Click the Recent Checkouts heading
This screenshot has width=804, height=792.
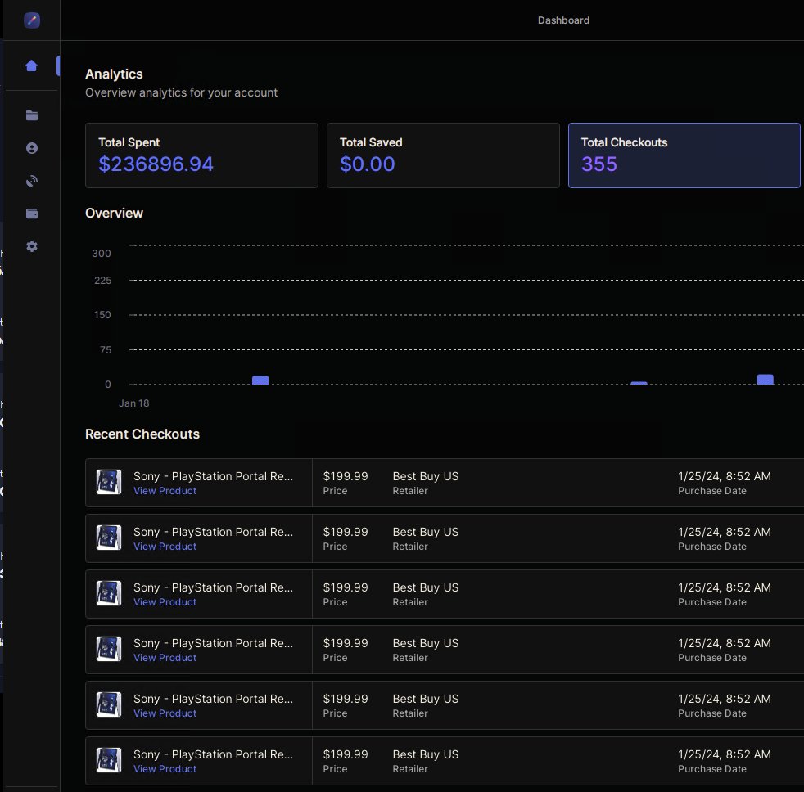click(142, 434)
